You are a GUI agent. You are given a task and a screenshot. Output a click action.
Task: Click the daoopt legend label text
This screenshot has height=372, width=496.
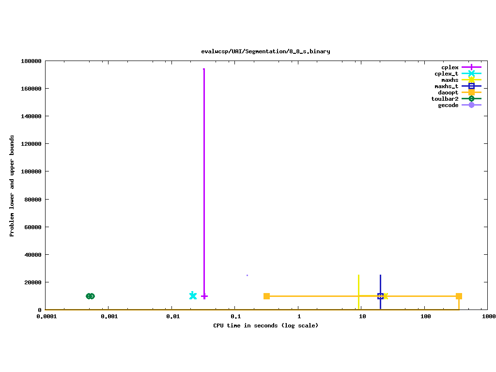[448, 93]
